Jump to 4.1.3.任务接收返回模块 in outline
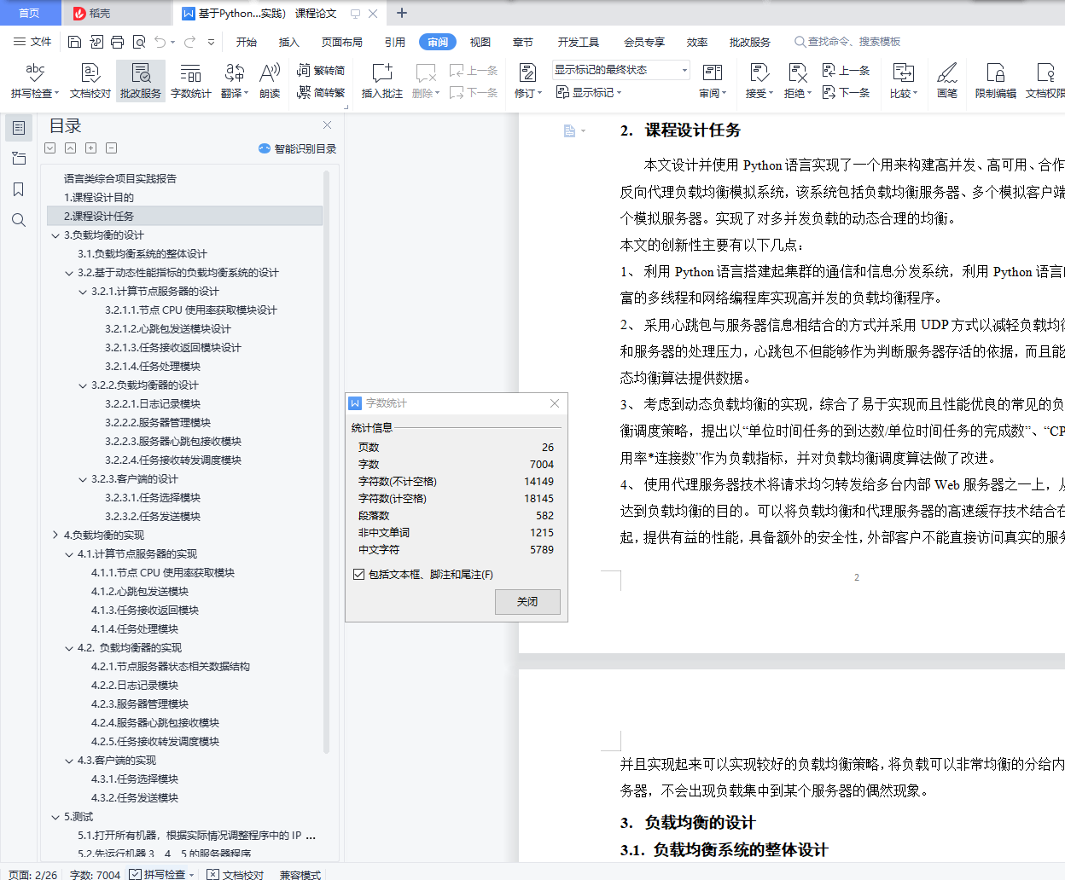Screen dimensions: 1065x880 [x=145, y=611]
